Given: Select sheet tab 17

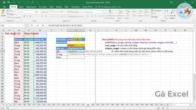Looking at the screenshot, I should (14, 105).
